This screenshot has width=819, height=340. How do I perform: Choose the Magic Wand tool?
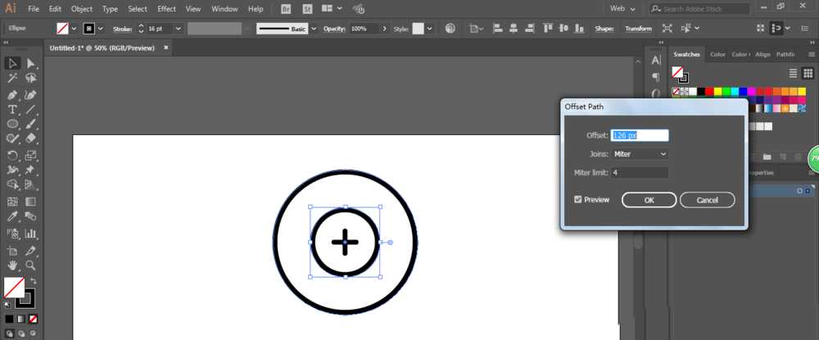pos(12,79)
